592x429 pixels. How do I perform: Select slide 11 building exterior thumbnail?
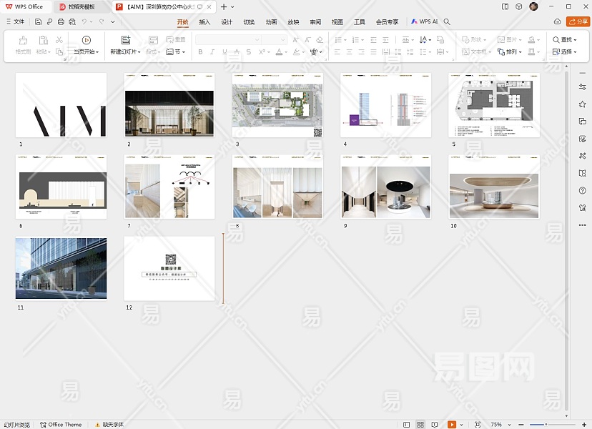61,269
